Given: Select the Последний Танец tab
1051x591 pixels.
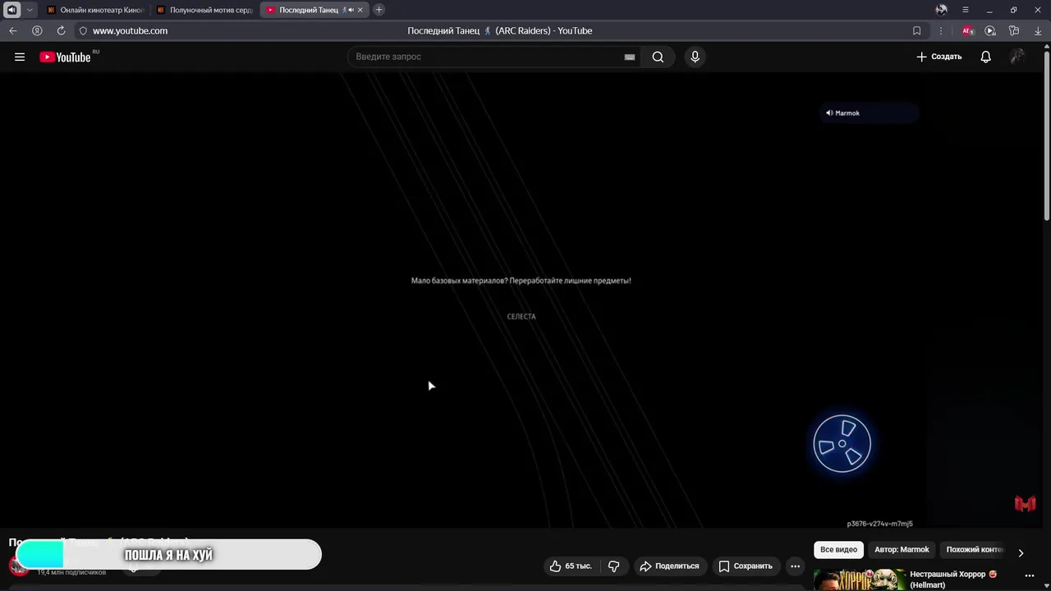Looking at the screenshot, I should pos(308,10).
